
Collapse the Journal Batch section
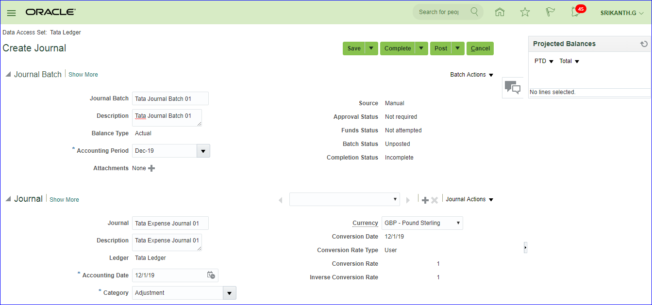pos(8,75)
